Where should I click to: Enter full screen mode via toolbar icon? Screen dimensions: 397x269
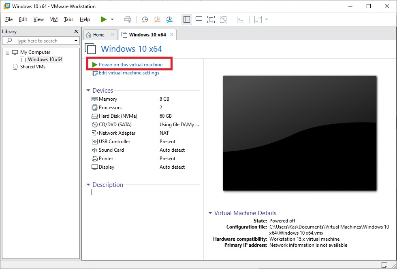[211, 19]
